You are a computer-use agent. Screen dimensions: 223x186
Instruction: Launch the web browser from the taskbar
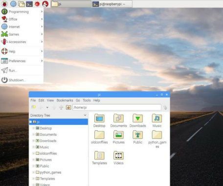click(13, 4)
